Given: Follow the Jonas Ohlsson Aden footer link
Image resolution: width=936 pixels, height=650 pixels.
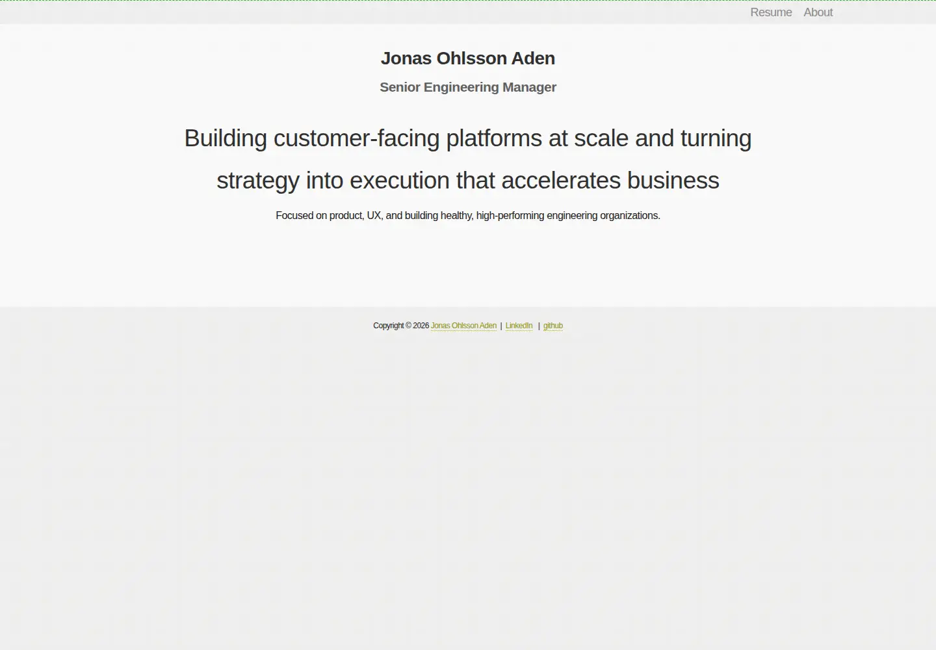Looking at the screenshot, I should tap(463, 326).
